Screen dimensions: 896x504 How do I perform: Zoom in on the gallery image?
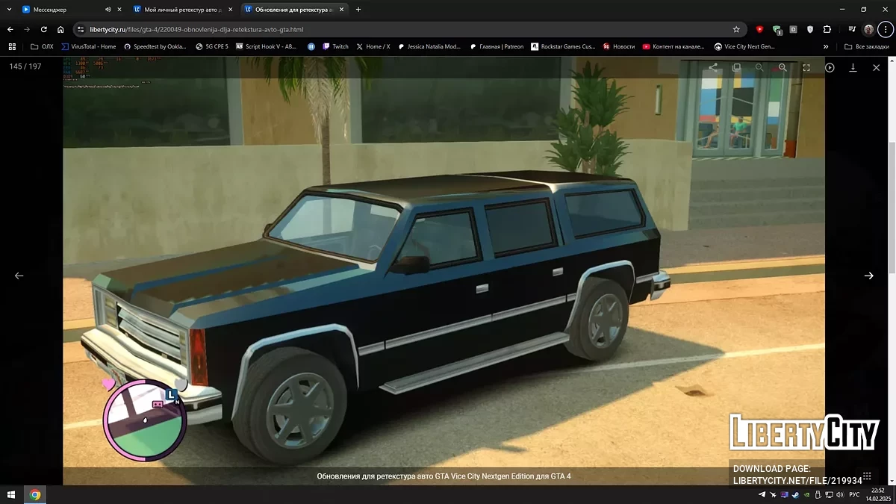click(783, 67)
